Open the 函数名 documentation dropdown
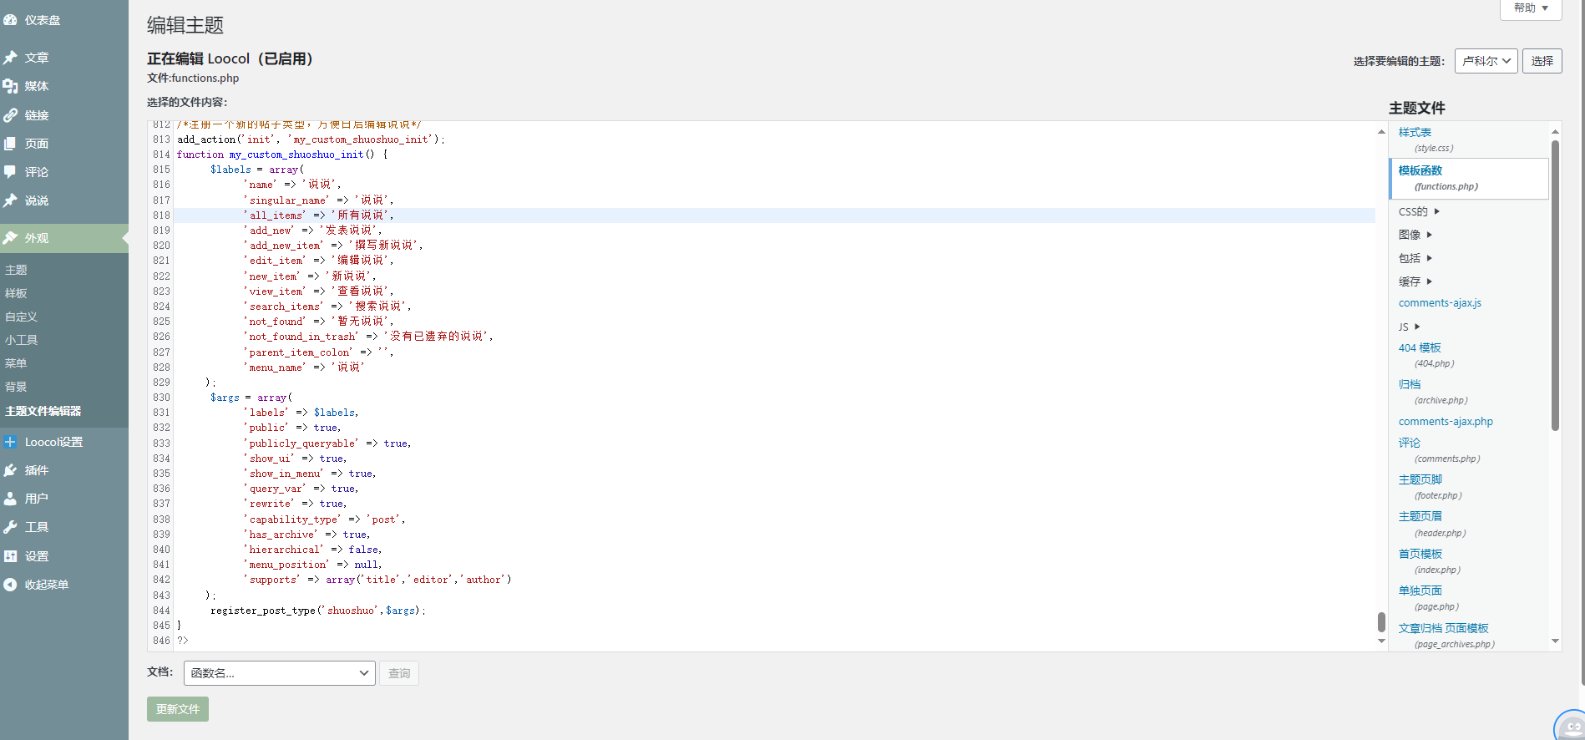This screenshot has height=740, width=1585. [x=280, y=673]
